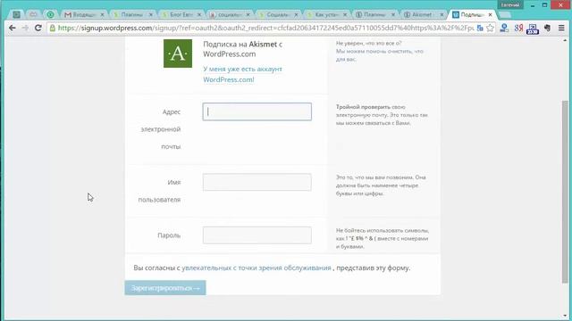This screenshot has height=321, width=572.
Task: Click the scrollbar down arrow
Action: click(565, 316)
